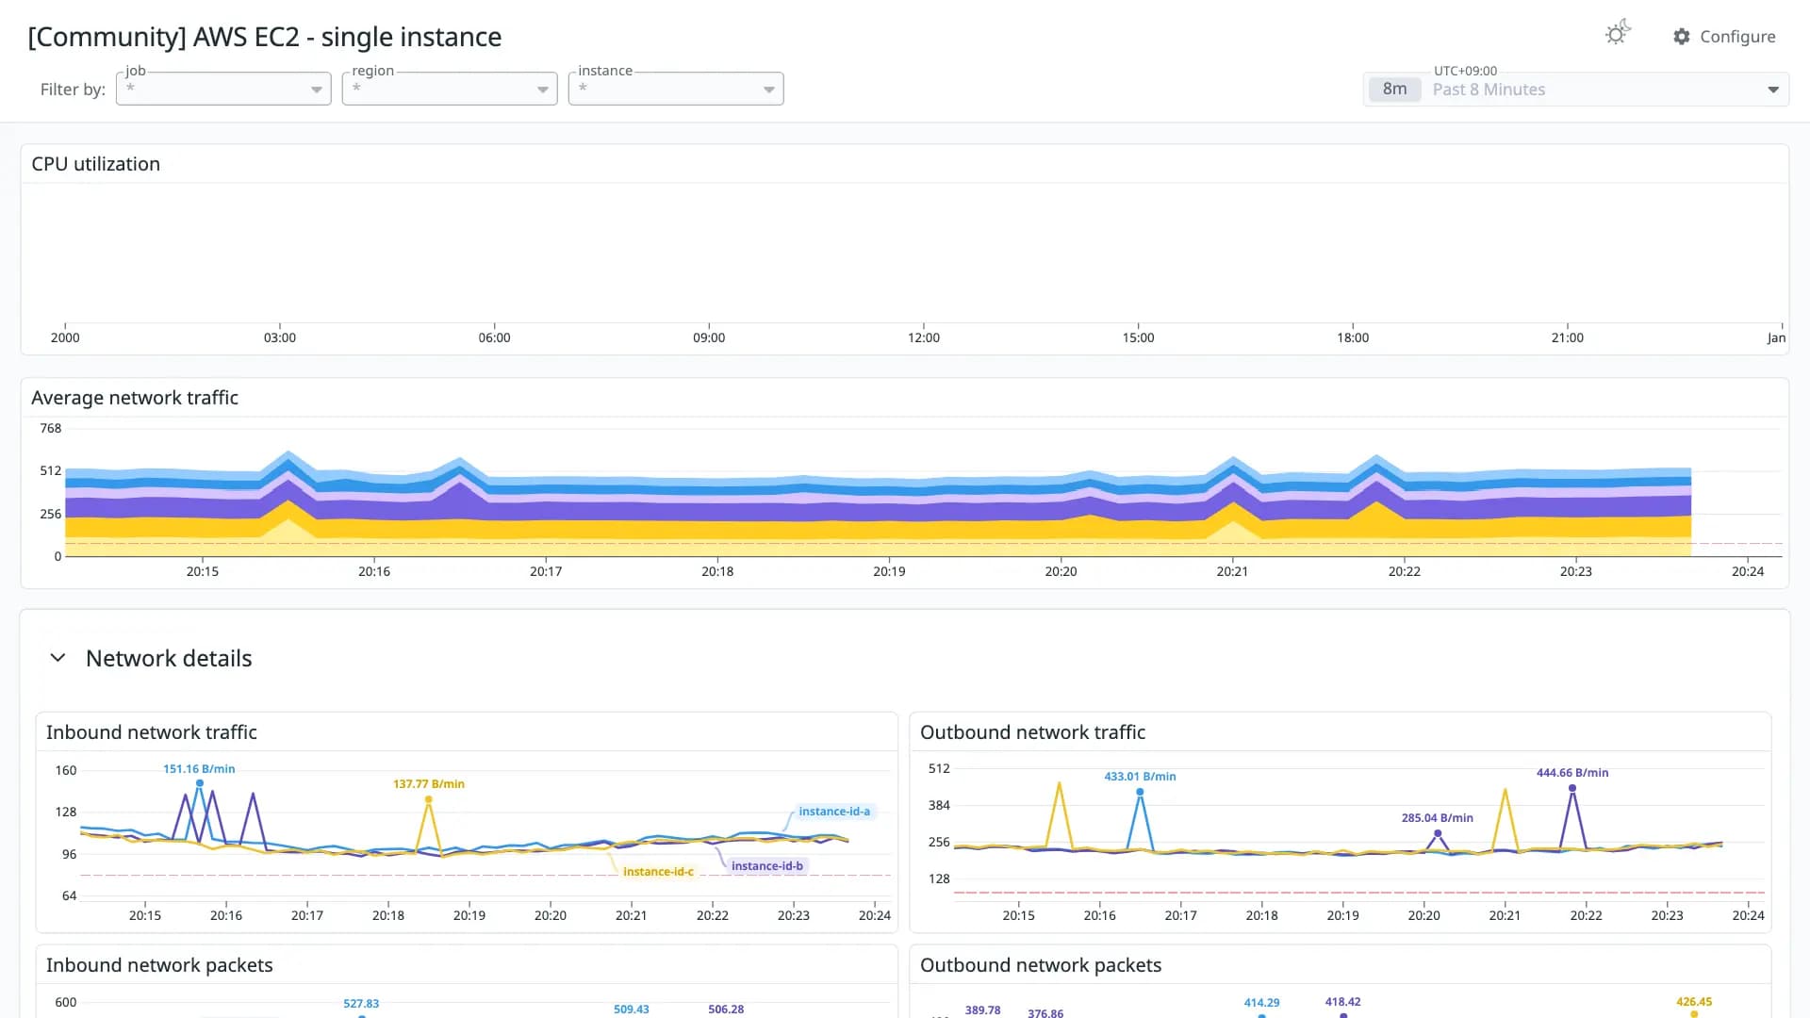The height and width of the screenshot is (1018, 1810).
Task: Click the 8m time range badge
Action: (1394, 90)
